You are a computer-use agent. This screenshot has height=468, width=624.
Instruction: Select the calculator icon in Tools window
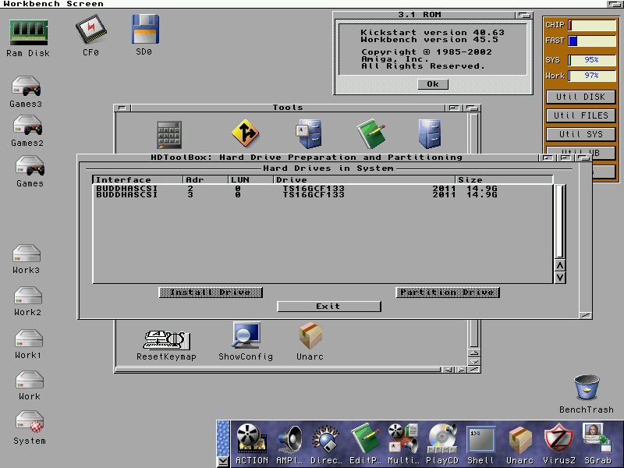click(169, 134)
